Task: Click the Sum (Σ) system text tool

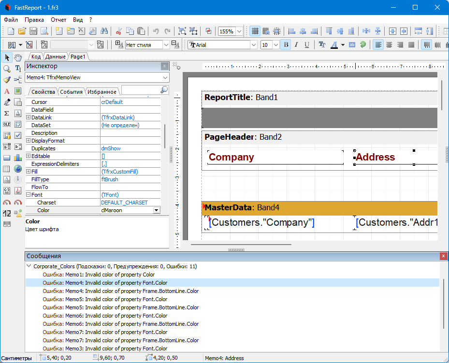Action: (x=7, y=113)
